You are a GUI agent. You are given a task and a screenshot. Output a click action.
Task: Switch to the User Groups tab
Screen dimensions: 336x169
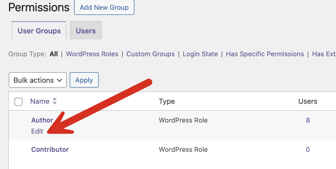click(39, 31)
